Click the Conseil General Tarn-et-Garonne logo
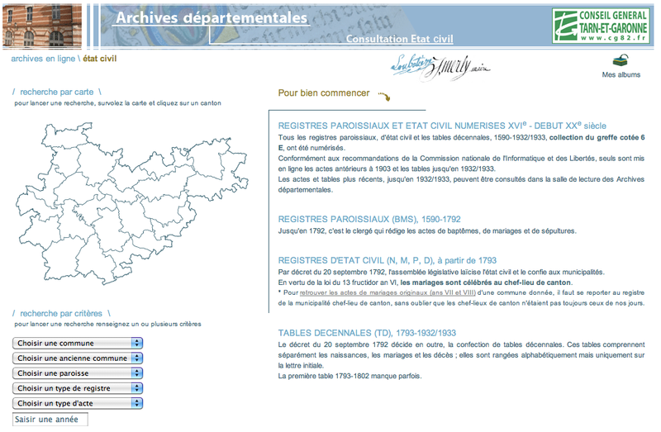661x432 pixels. click(x=601, y=26)
